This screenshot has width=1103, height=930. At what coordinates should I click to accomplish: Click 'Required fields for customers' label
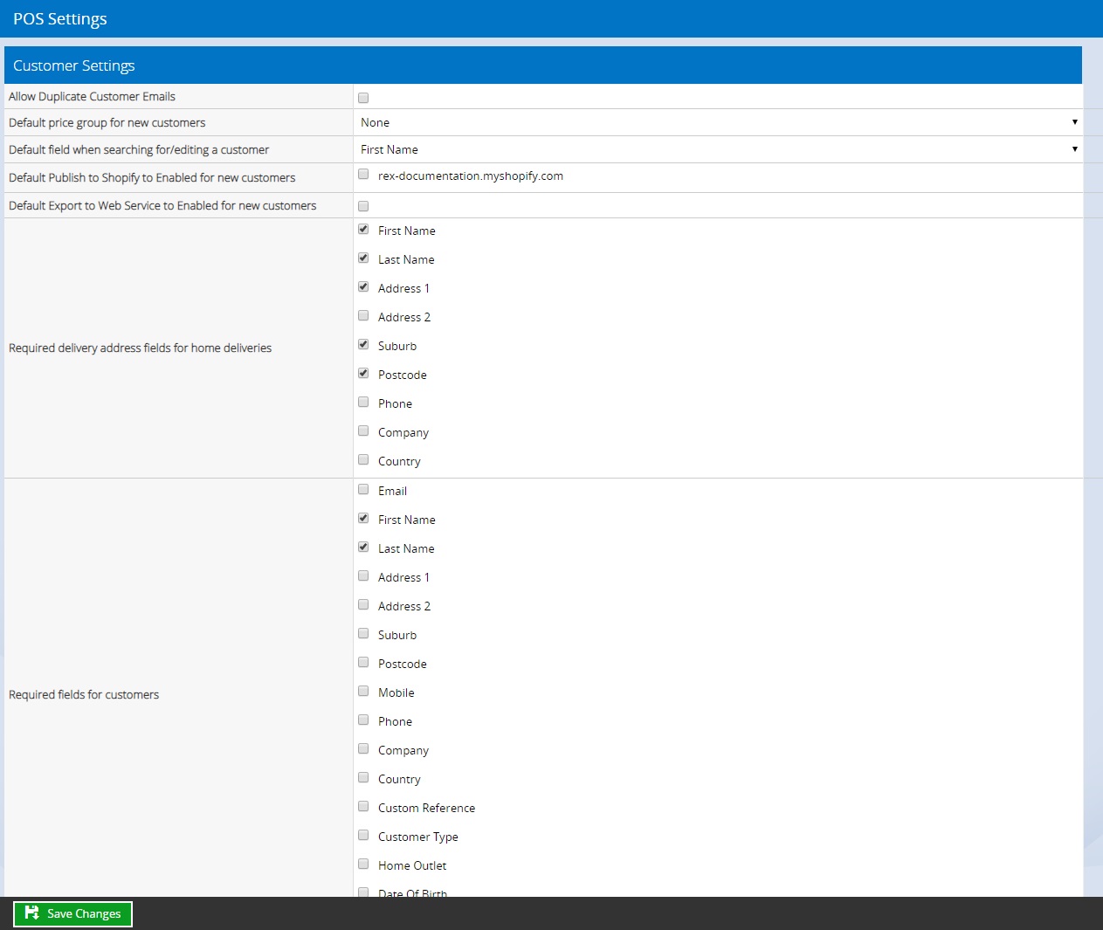point(84,694)
